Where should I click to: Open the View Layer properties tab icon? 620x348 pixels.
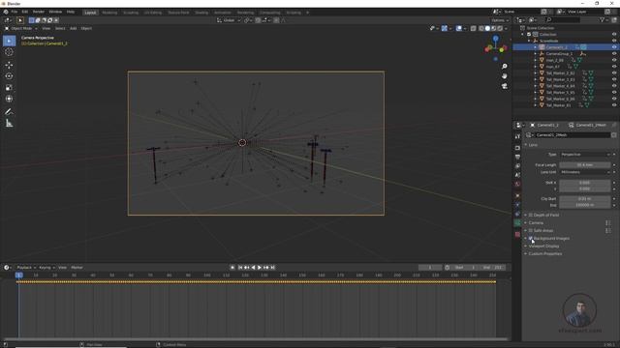point(517,166)
